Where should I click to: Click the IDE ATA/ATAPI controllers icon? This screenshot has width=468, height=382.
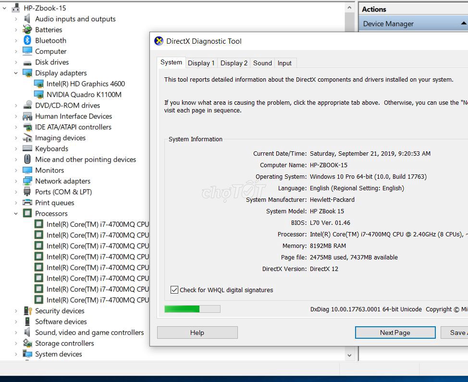click(x=27, y=127)
